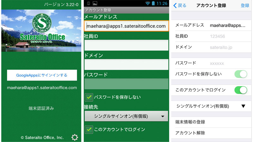Screen dimensions: 253x142
Task: Toggle このアカウントでログイン checkbox on Android form
Action: click(x=89, y=130)
